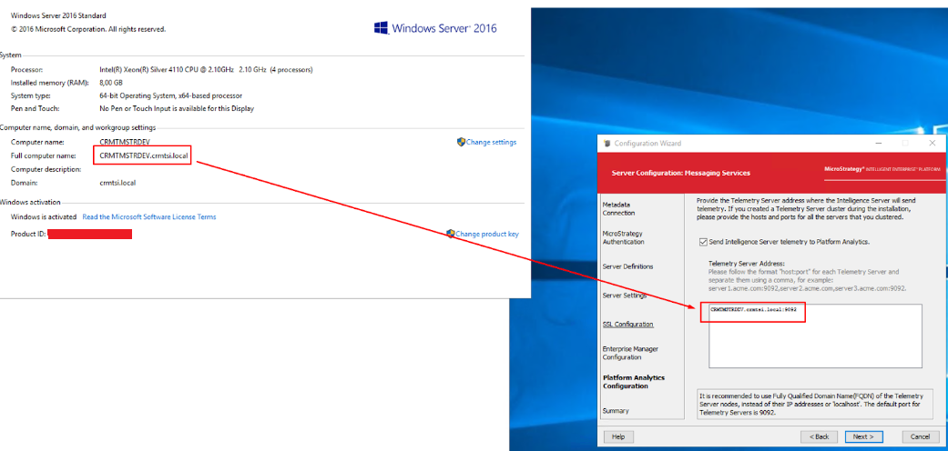
Task: Click the Windows Server 2016 logo
Action: click(x=435, y=28)
